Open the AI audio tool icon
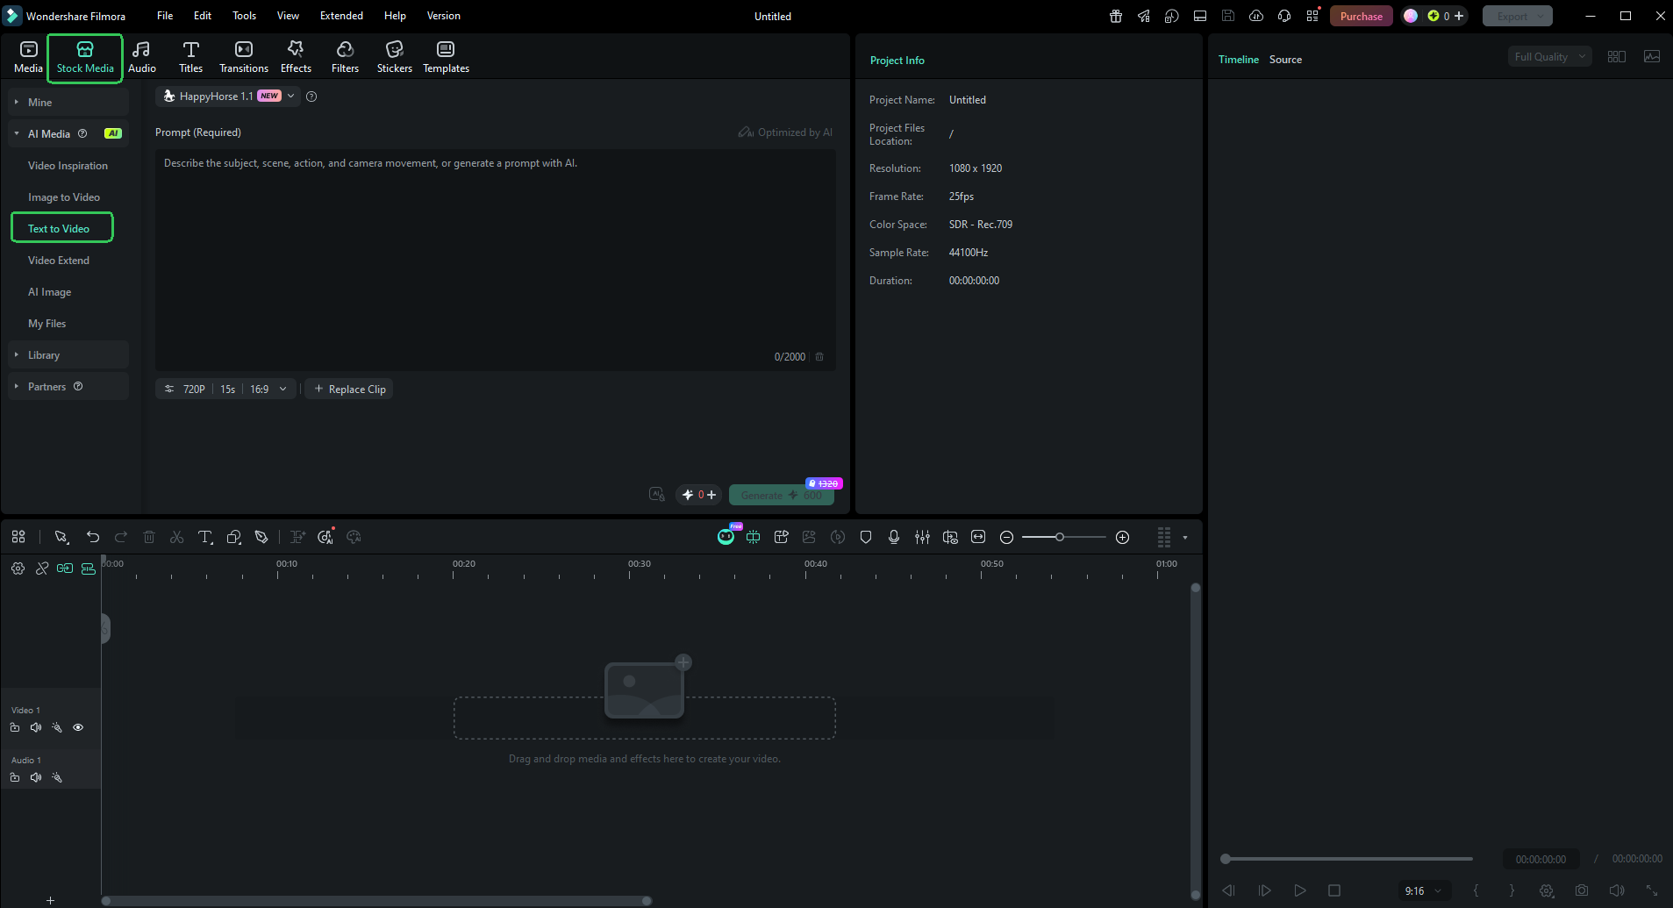1673x908 pixels. tap(325, 537)
